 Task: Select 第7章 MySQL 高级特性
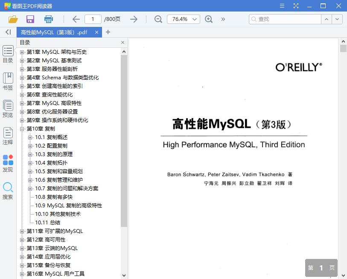(x=54, y=103)
